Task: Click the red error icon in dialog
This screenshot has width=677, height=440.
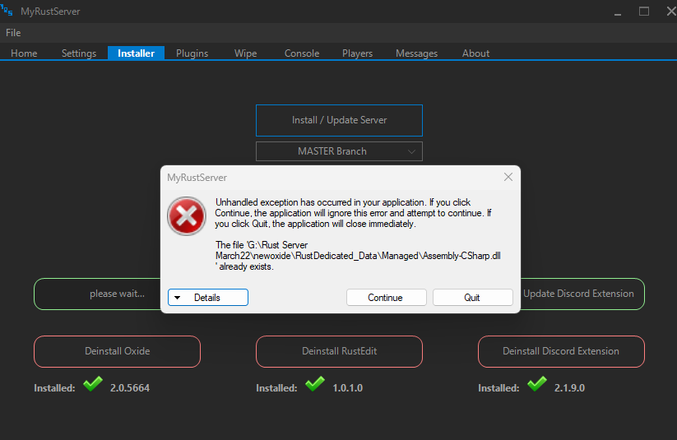Action: [187, 216]
